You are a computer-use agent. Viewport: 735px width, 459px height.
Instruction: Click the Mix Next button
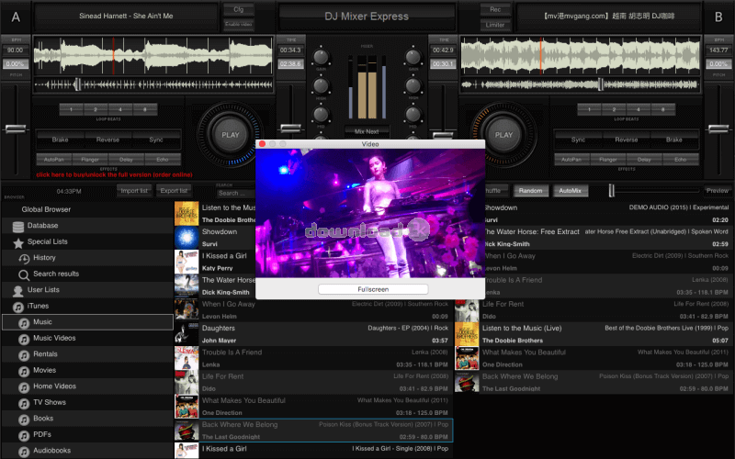point(367,131)
